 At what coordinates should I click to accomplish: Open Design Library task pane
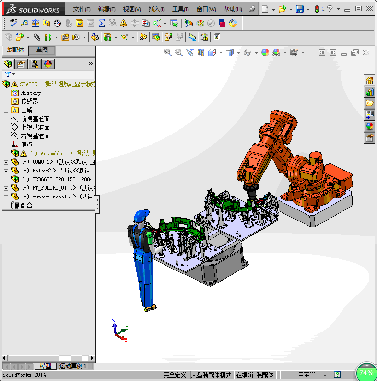click(x=369, y=92)
